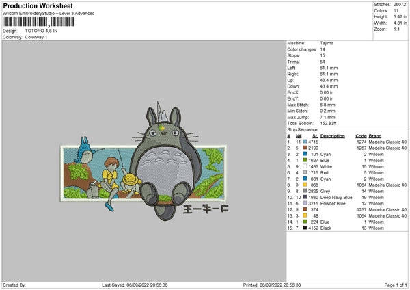Pick the brown swatch for thread 2190
The width and height of the screenshot is (410, 290).
tap(305, 147)
